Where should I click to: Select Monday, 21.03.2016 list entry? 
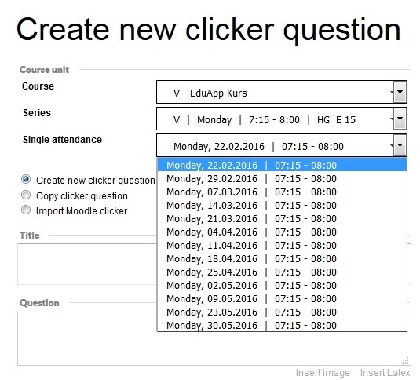pos(282,218)
